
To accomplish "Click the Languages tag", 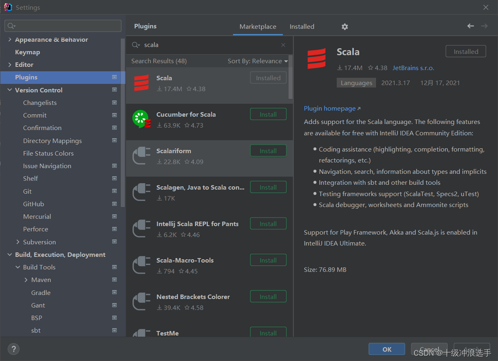I will click(357, 83).
